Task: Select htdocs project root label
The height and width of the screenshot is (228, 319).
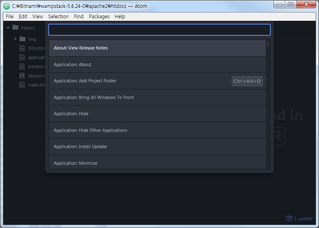Action: (28, 28)
